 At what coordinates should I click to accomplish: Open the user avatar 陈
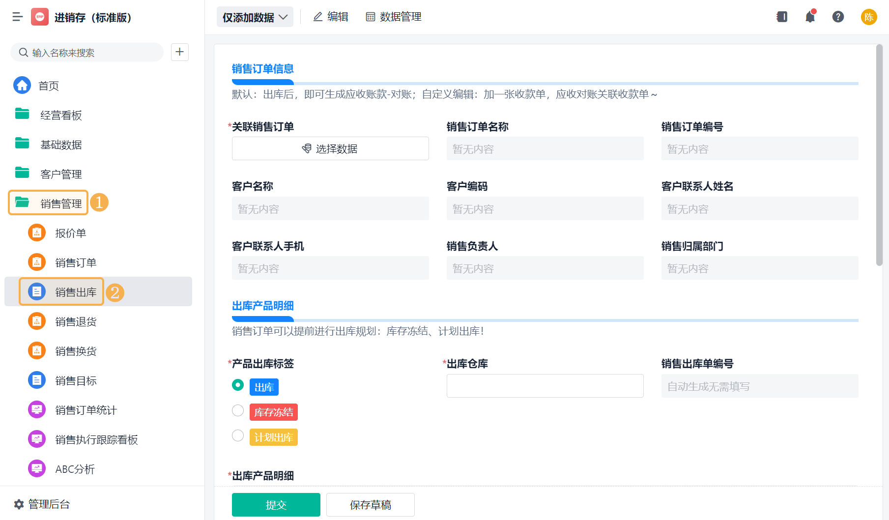[x=869, y=17]
